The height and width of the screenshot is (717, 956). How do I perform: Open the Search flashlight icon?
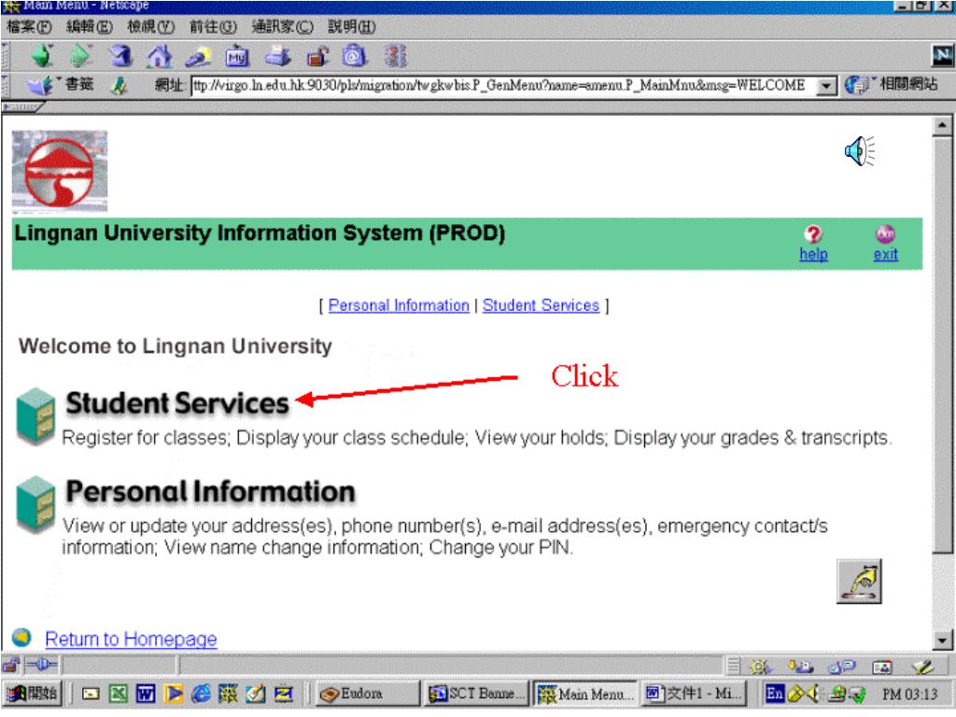(199, 57)
